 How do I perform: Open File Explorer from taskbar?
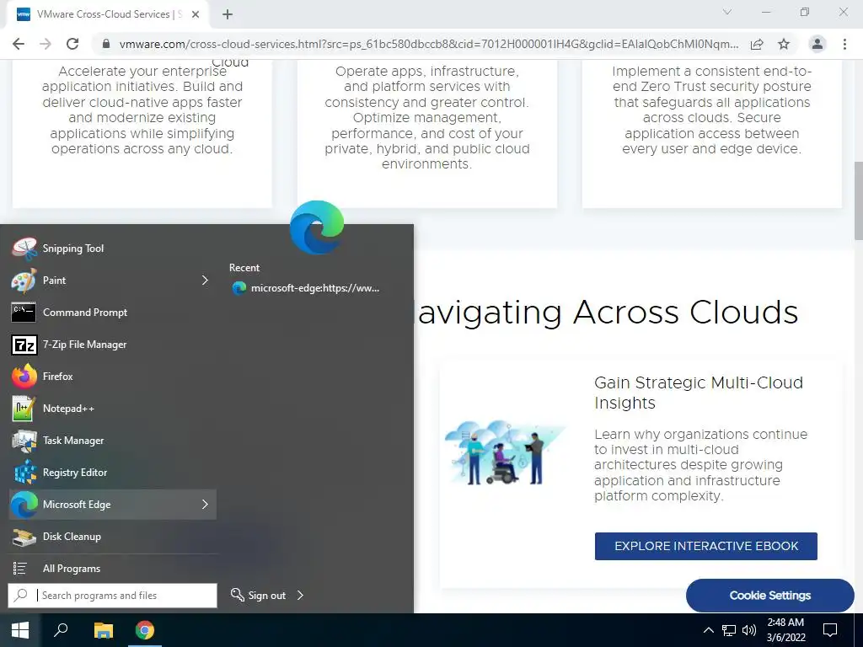[x=103, y=630]
